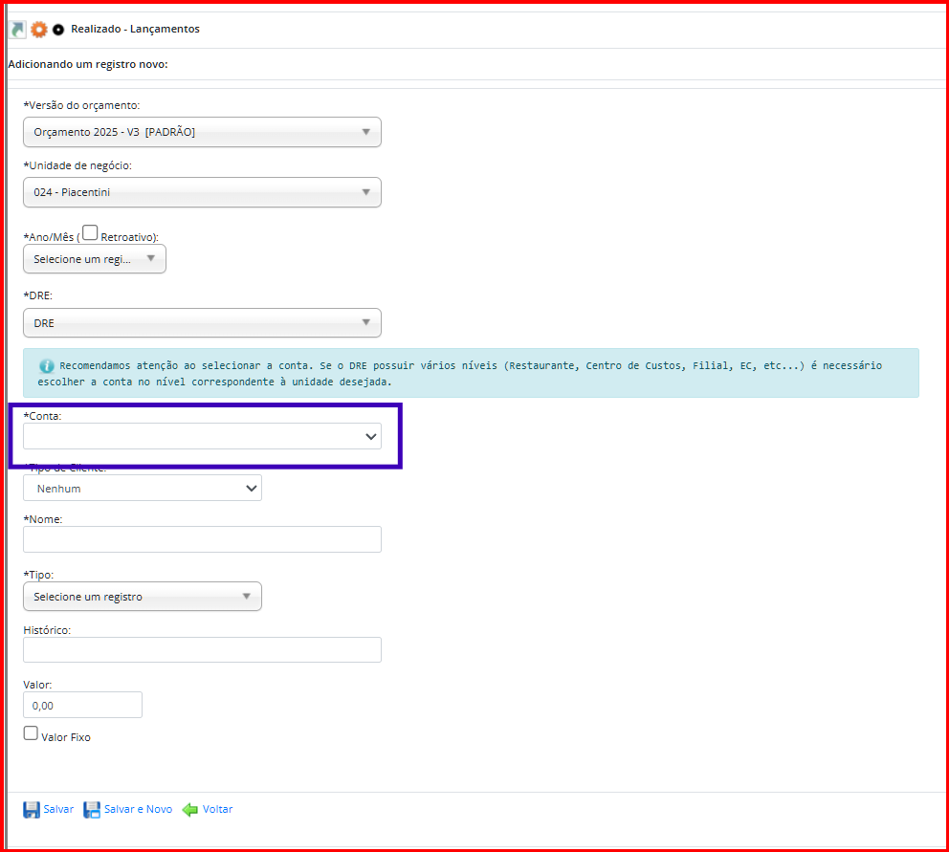This screenshot has width=949, height=852.
Task: Click the shortcut arrow icon in header
Action: (17, 30)
